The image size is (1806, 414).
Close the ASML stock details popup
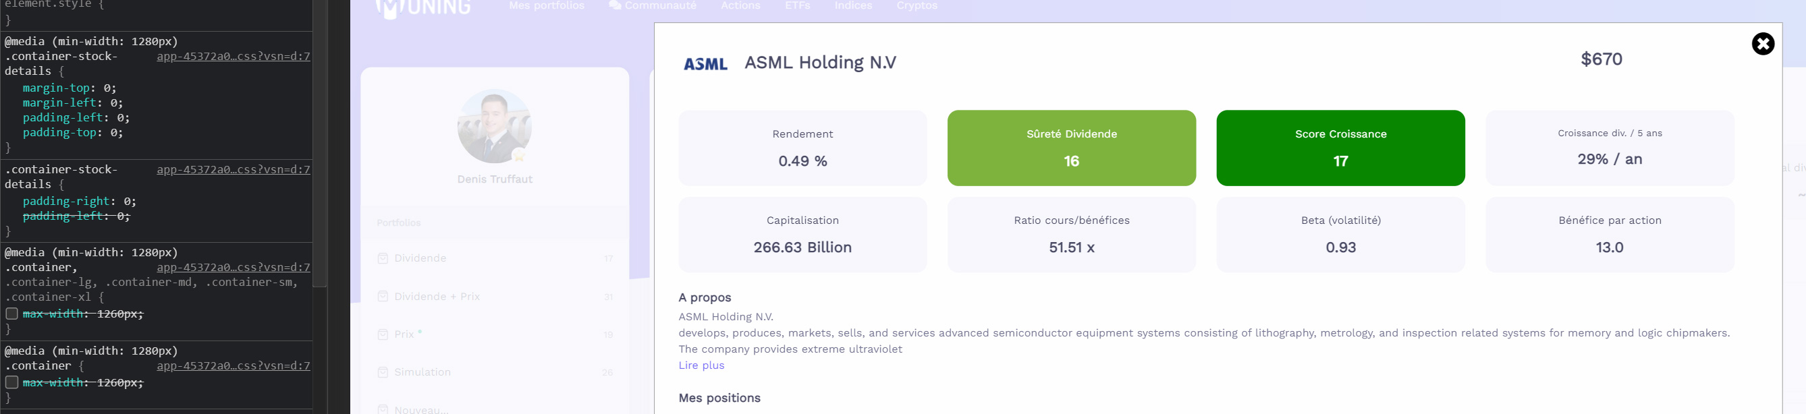point(1762,44)
